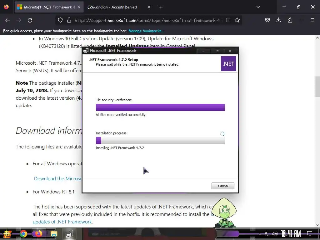Go back using the Firefox back arrow
Viewport: 320px width, 240px height.
point(7,20)
